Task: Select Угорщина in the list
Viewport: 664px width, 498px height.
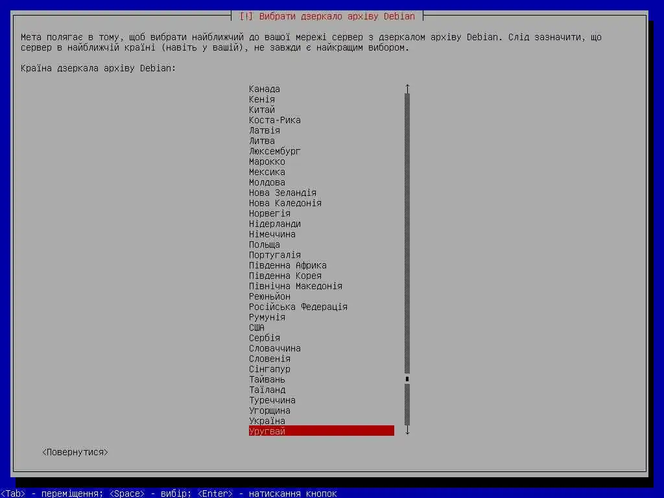Action: [269, 410]
